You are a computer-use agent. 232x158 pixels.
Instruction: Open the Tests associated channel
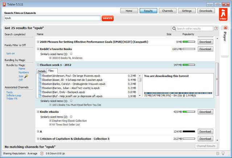(x=9, y=92)
